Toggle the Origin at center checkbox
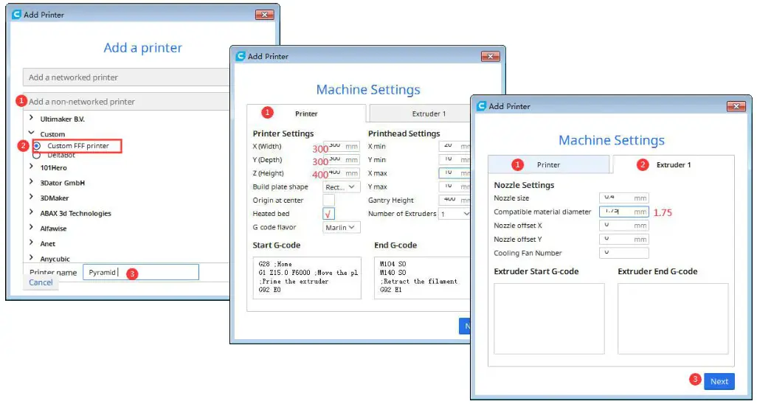 point(328,200)
